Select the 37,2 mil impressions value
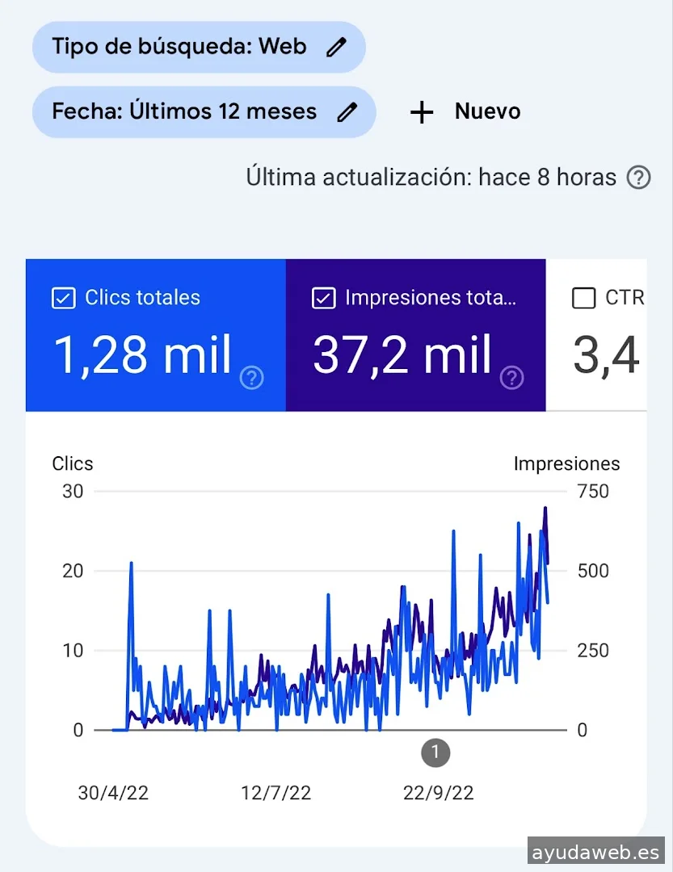This screenshot has height=872, width=673. [x=402, y=355]
